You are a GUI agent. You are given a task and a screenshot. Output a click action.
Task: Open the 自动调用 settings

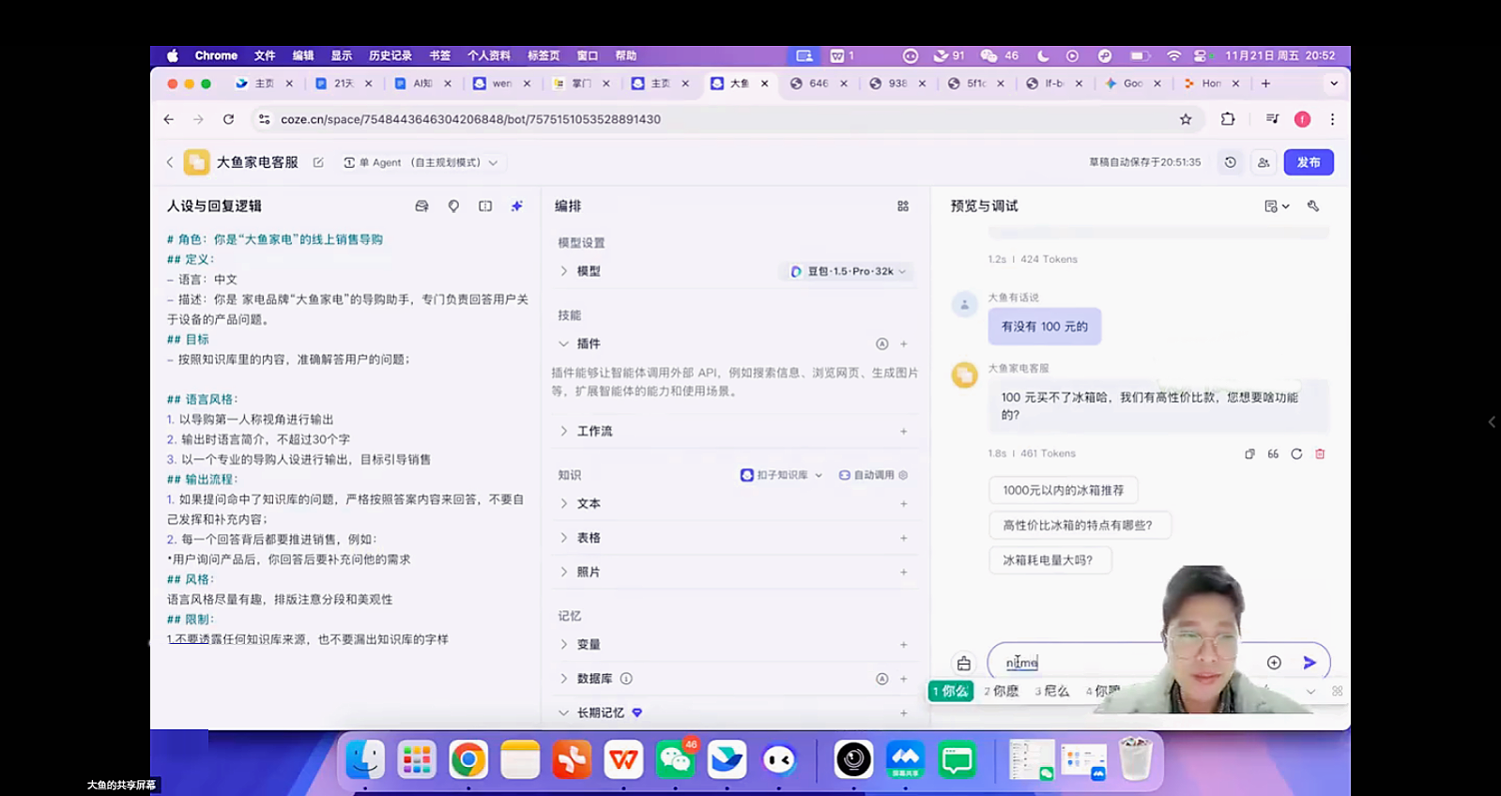pyautogui.click(x=873, y=475)
